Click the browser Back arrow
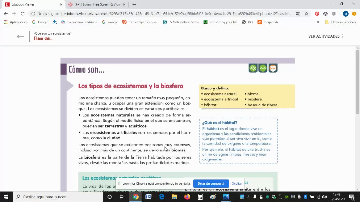 tap(6, 13)
